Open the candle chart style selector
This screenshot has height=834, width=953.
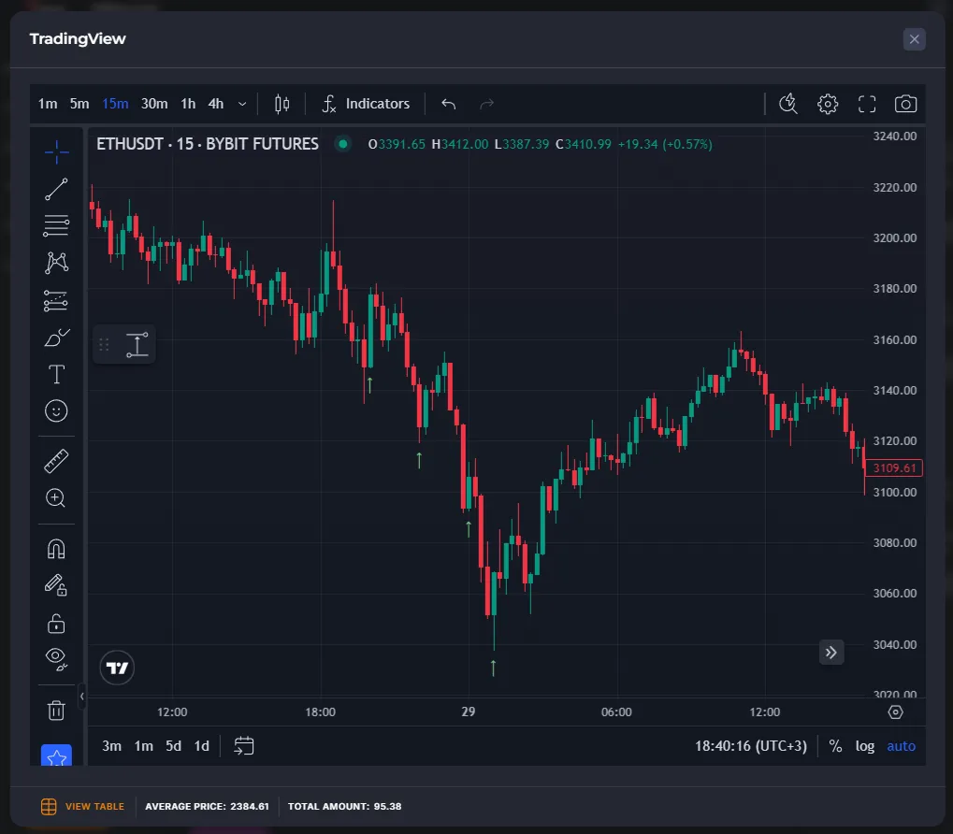point(282,104)
